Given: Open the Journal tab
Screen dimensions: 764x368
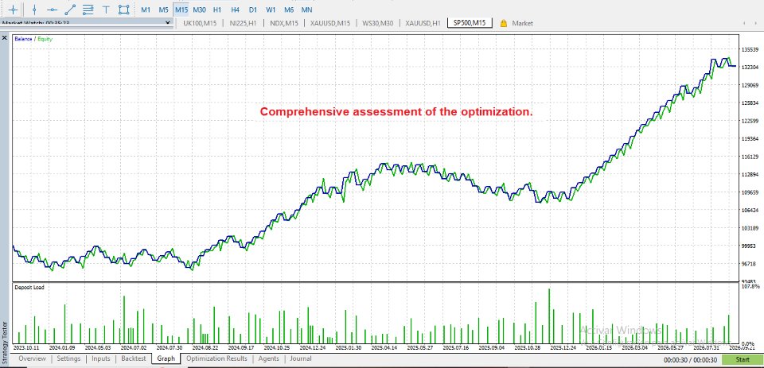Looking at the screenshot, I should (x=301, y=358).
